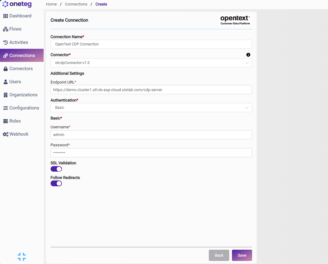Click the Username field
Image resolution: width=328 pixels, height=264 pixels.
point(151,135)
